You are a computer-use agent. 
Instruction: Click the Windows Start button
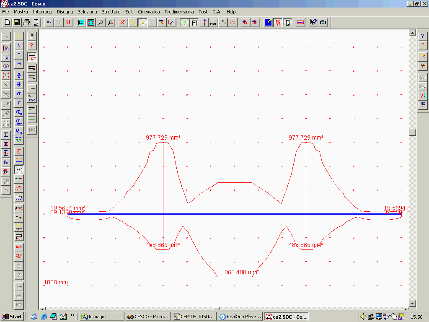coord(12,317)
